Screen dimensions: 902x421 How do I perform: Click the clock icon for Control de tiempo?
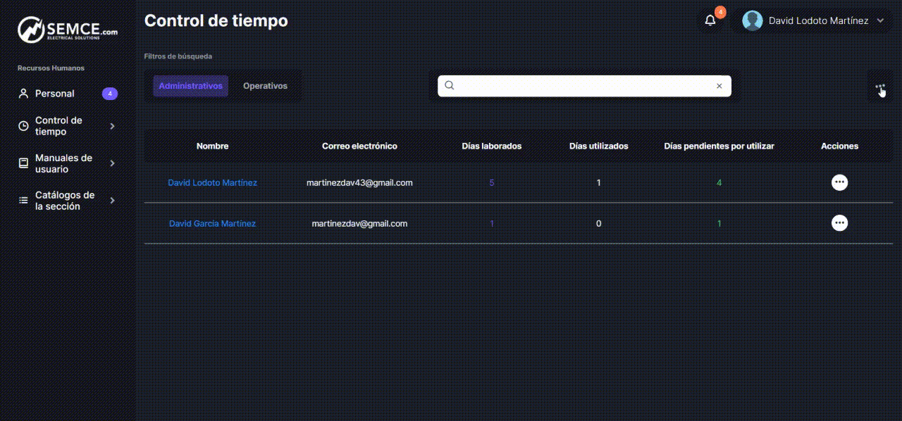[23, 126]
